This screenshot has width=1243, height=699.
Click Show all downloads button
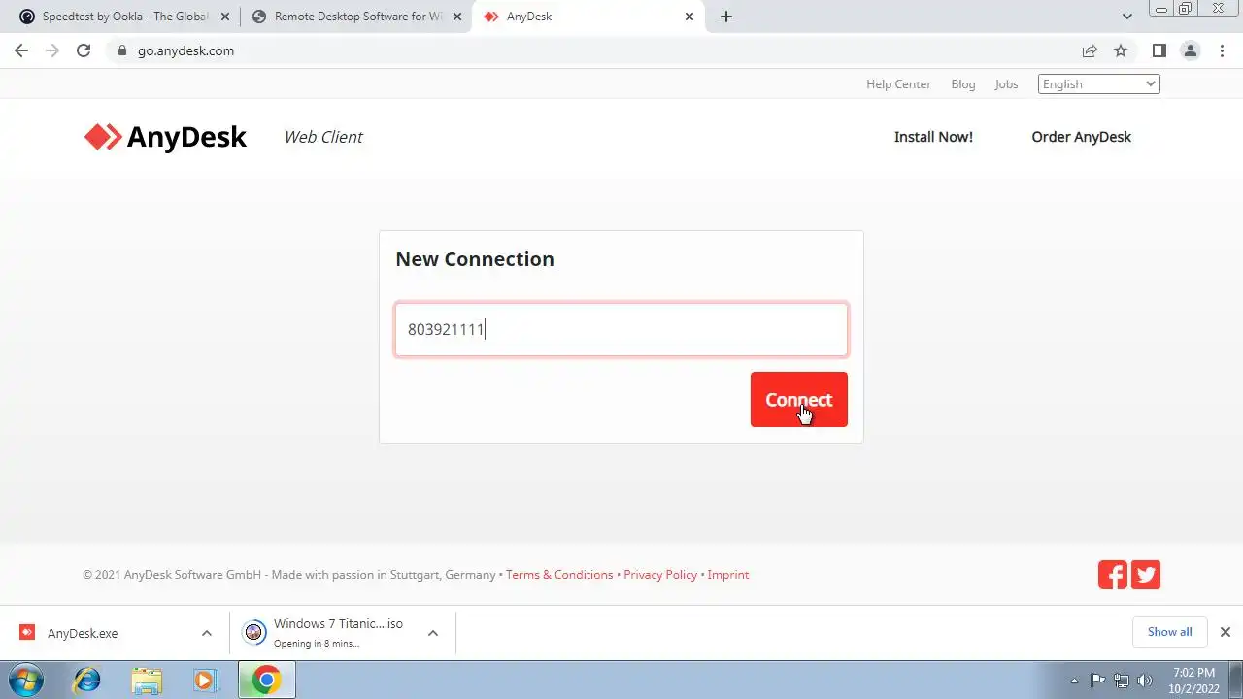[x=1169, y=632]
